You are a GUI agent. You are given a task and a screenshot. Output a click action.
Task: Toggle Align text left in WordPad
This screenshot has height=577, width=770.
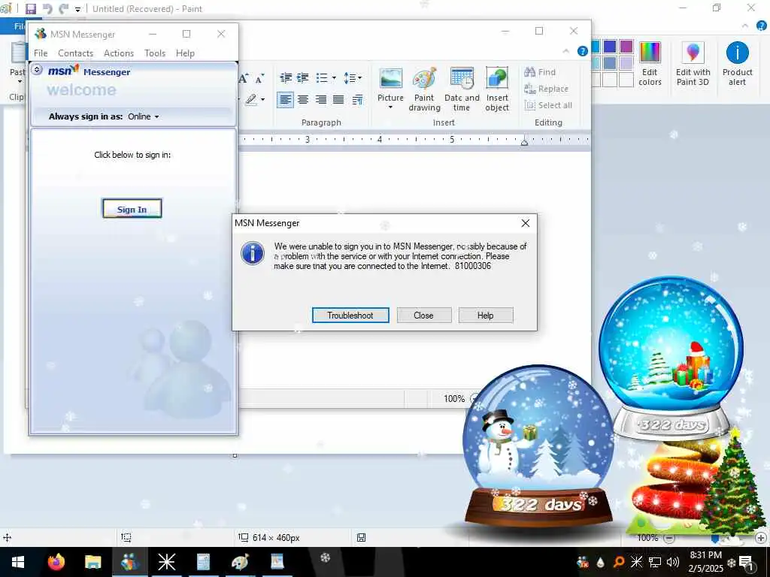point(285,100)
